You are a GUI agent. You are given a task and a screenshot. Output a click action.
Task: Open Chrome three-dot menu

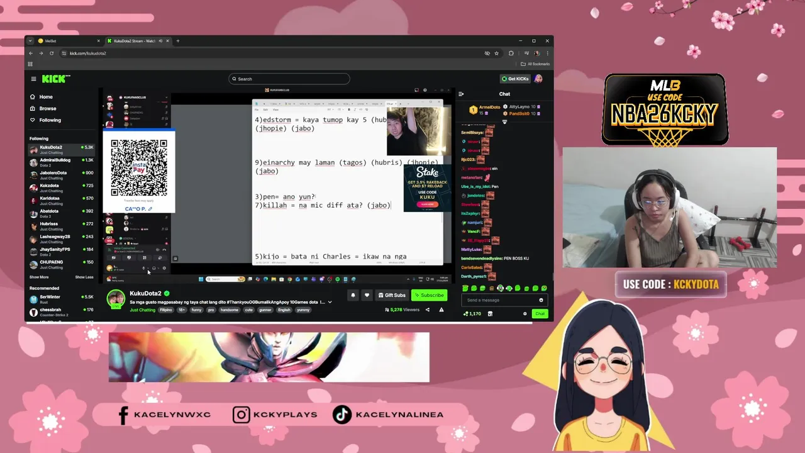[x=547, y=53]
